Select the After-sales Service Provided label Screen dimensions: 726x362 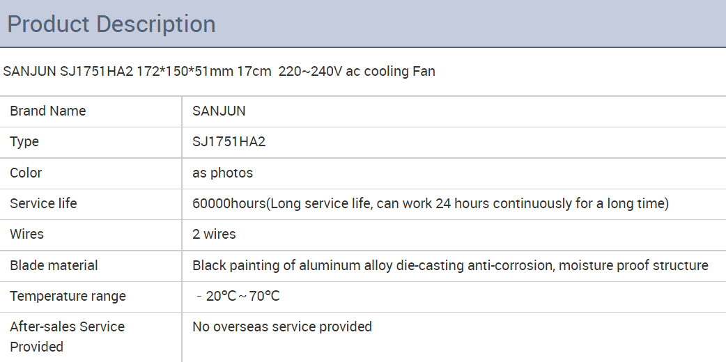[67, 336]
